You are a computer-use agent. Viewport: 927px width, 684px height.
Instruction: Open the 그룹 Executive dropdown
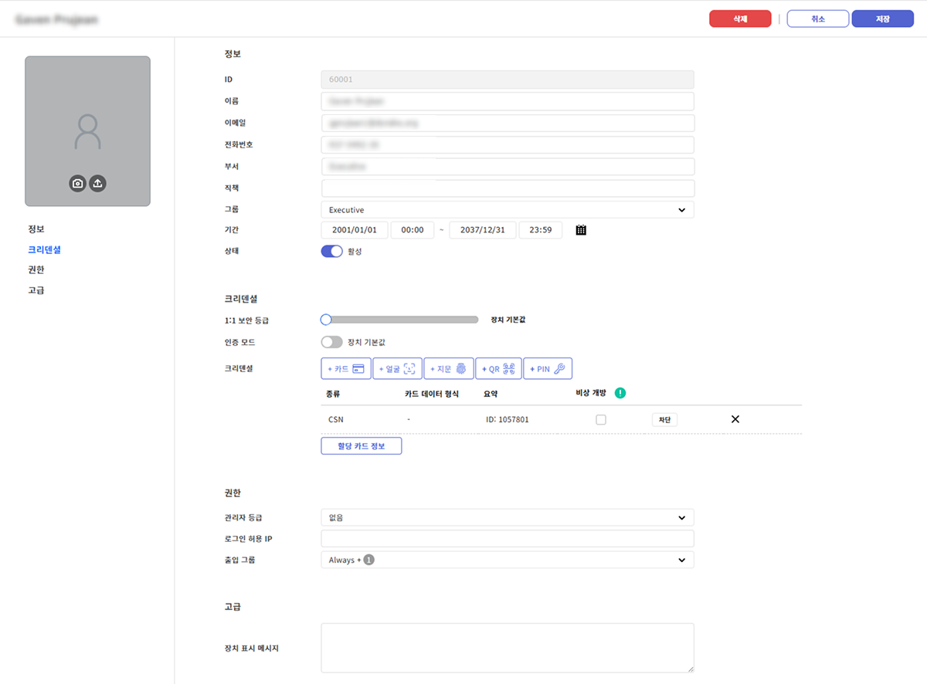coord(507,210)
